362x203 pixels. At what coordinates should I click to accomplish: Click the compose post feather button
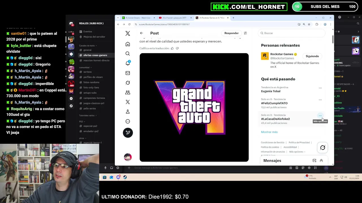[128, 133]
